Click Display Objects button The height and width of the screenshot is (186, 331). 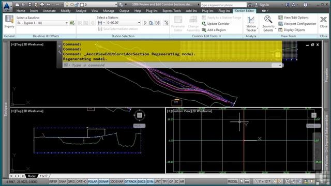292,30
